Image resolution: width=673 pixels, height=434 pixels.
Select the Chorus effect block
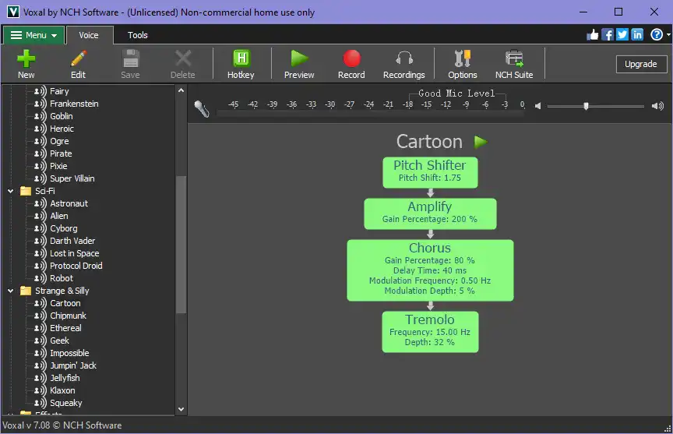(x=430, y=270)
